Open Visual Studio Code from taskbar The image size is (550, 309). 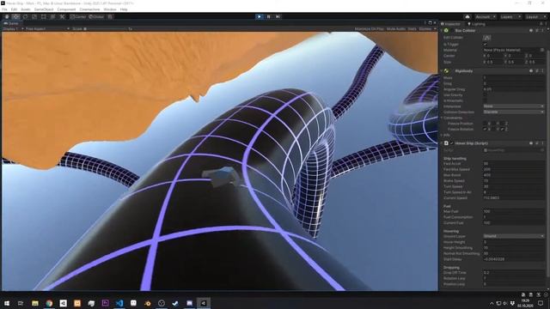point(119,303)
